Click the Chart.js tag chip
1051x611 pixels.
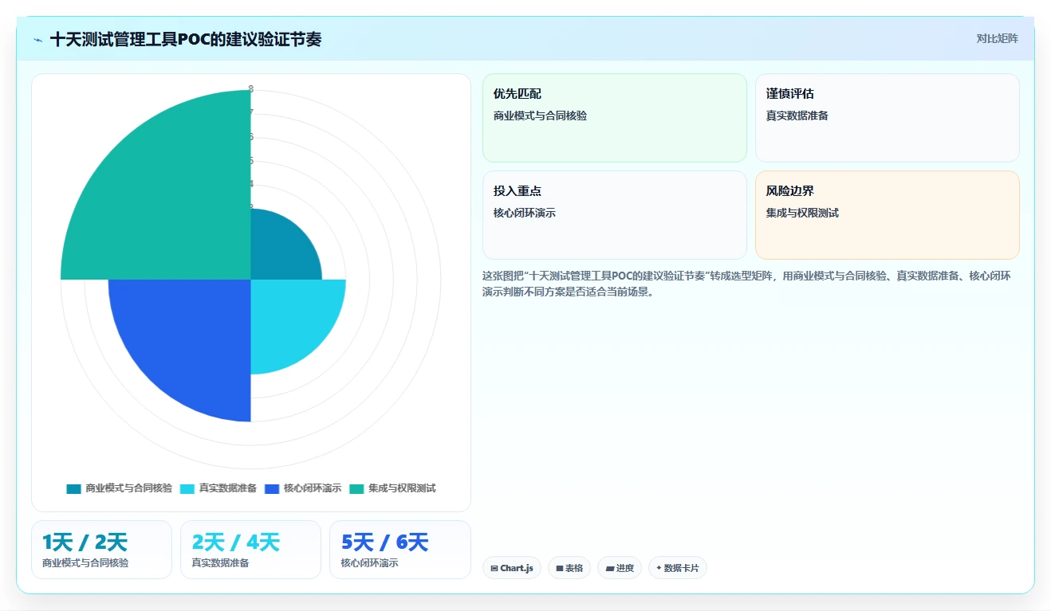(x=512, y=568)
